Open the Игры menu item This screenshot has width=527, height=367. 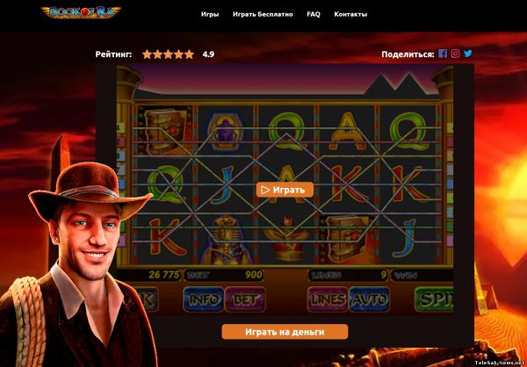coord(210,14)
